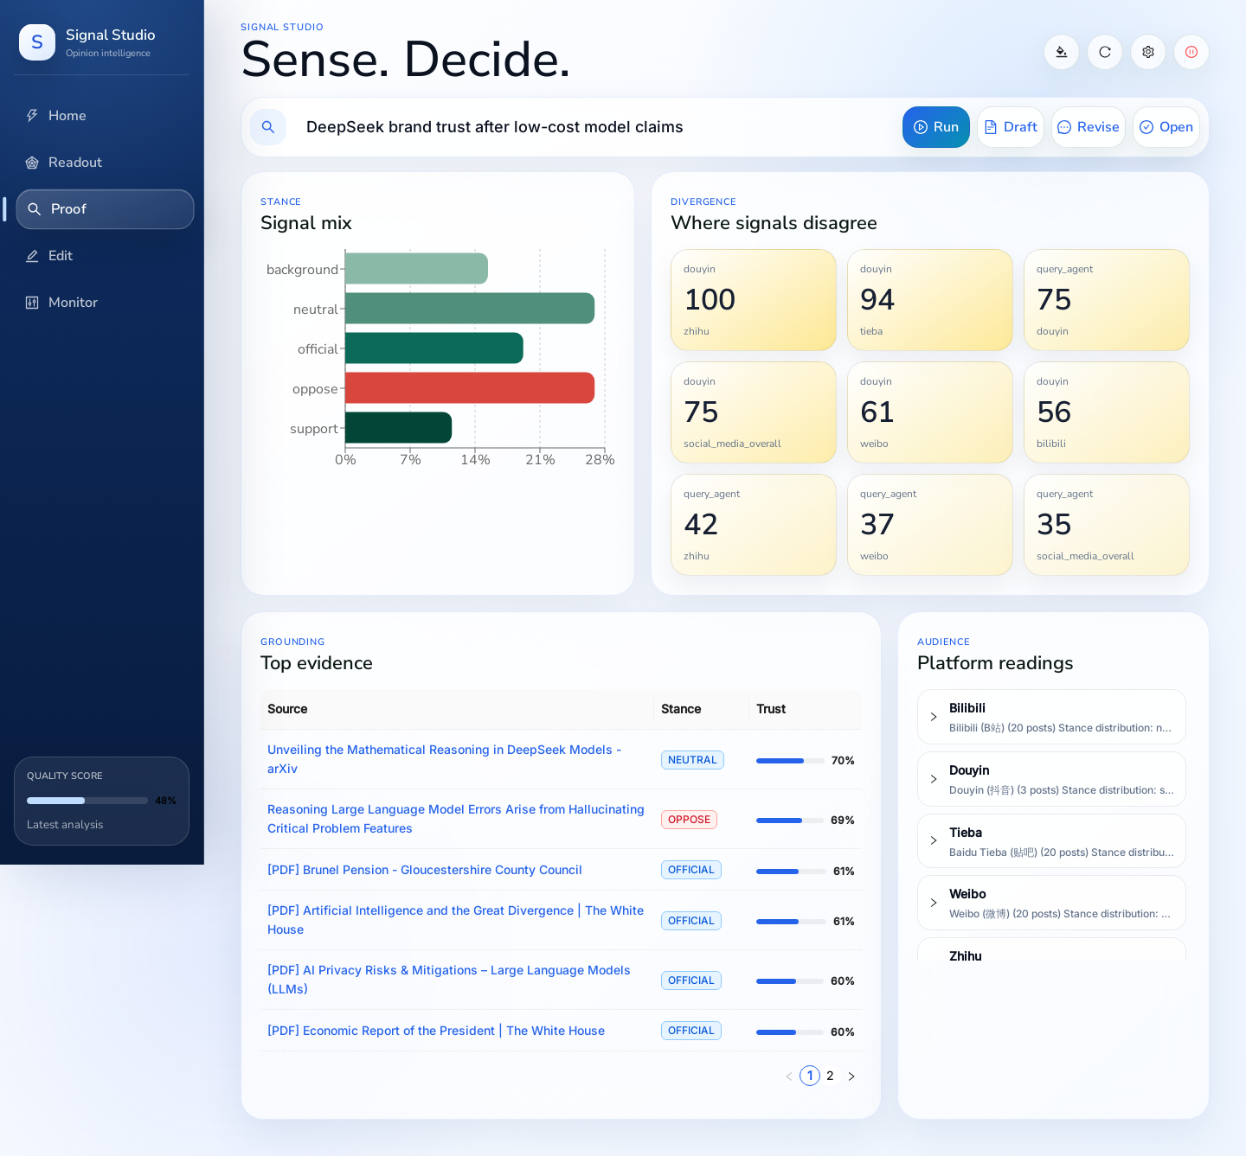Click the magnifier icon in query bar
The image size is (1246, 1156).
pyautogui.click(x=268, y=127)
